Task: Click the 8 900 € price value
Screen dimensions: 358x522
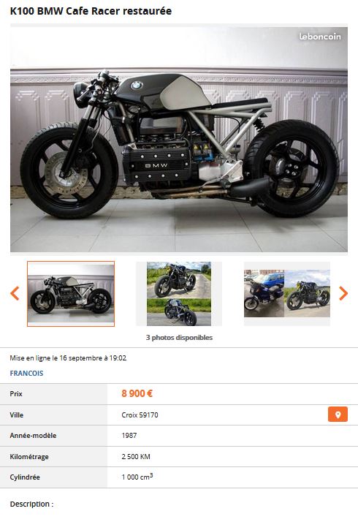Action: (137, 393)
